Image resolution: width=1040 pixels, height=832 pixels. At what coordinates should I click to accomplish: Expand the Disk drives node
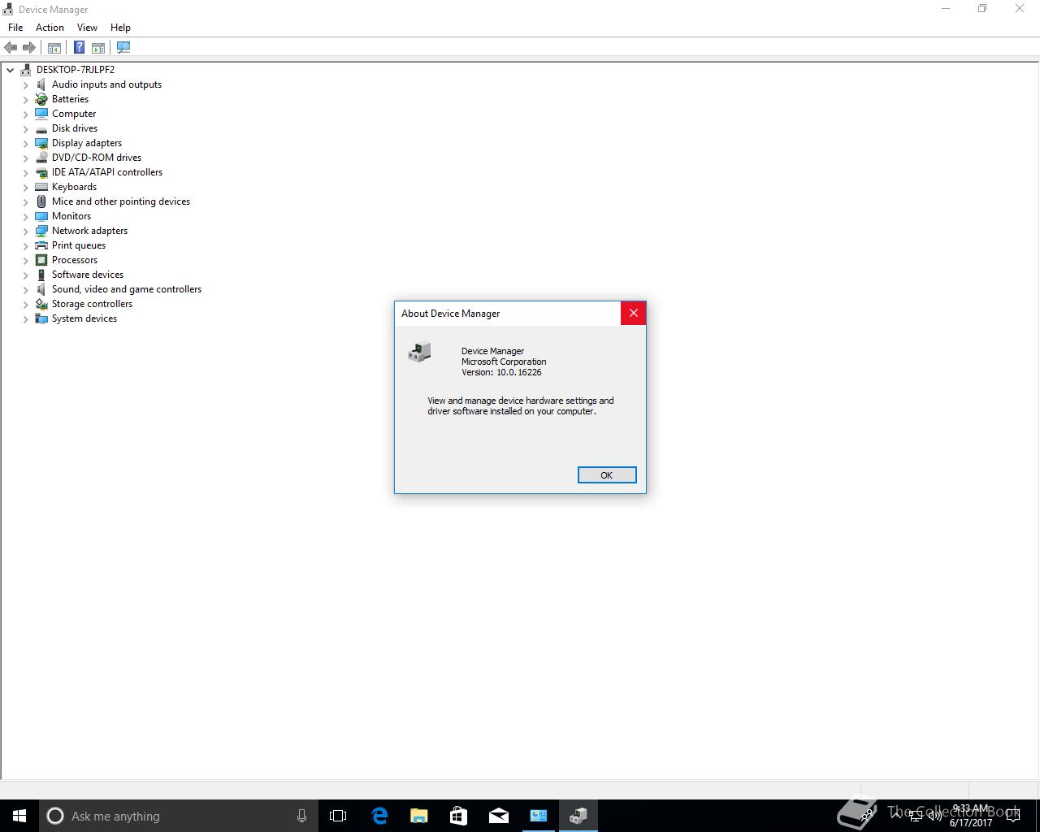pyautogui.click(x=25, y=128)
